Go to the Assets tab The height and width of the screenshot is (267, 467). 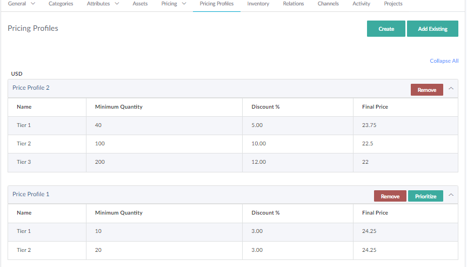click(x=140, y=4)
